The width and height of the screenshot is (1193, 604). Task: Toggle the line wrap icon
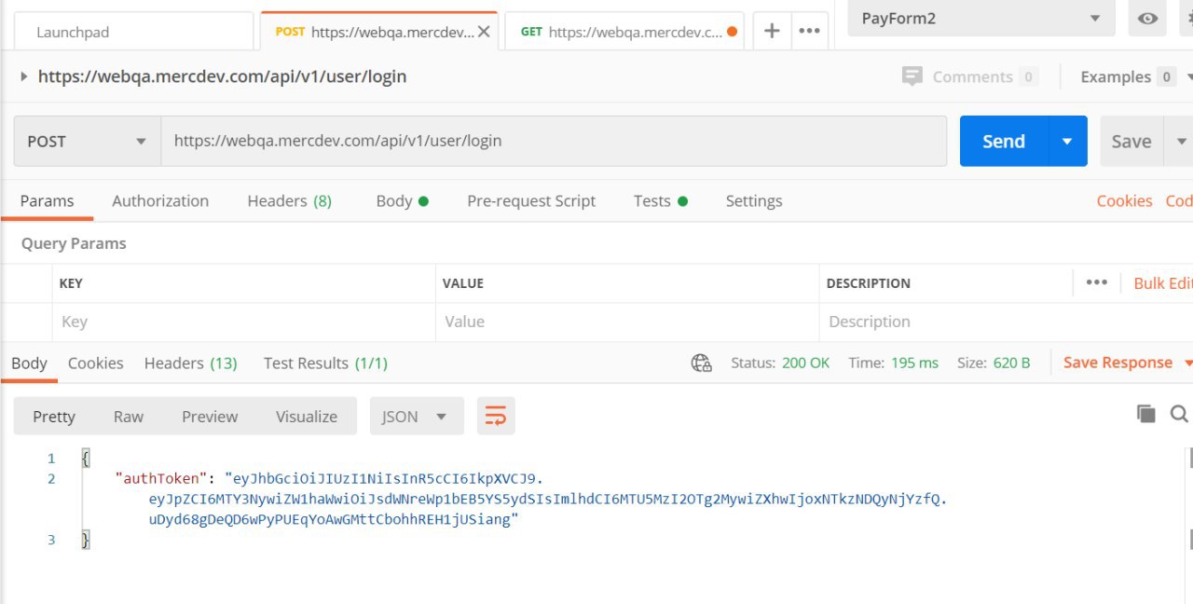tap(496, 417)
